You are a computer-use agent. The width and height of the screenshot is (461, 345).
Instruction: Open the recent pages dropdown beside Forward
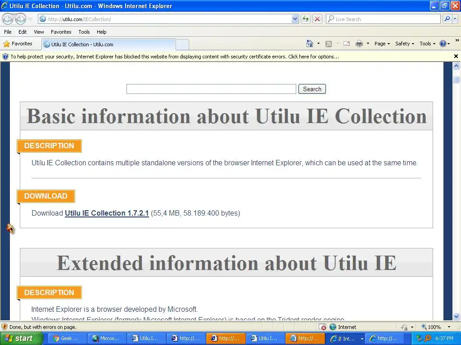click(x=30, y=19)
